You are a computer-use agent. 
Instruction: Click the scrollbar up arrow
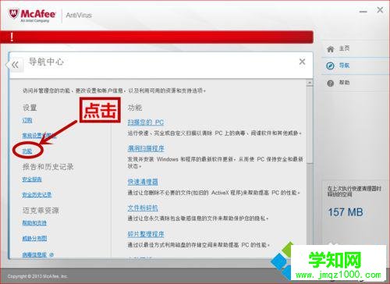tap(310, 83)
